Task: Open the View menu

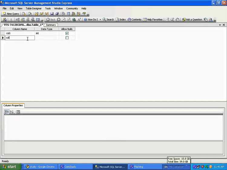Action: tap(20, 8)
